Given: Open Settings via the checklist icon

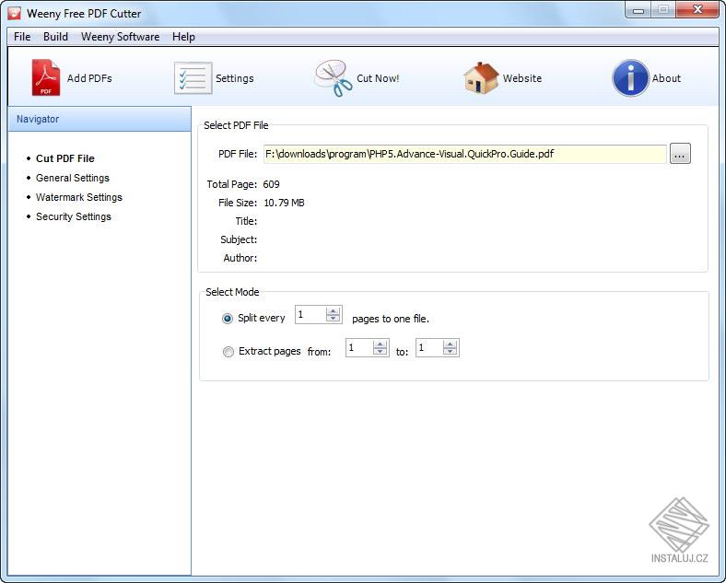Looking at the screenshot, I should coord(193,78).
